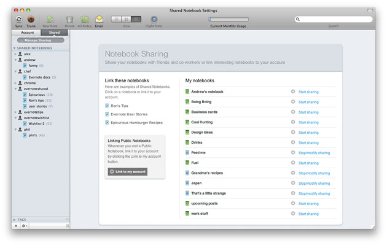This screenshot has width=387, height=245.
Task: Expand the evernotetips user node
Action: [15, 112]
